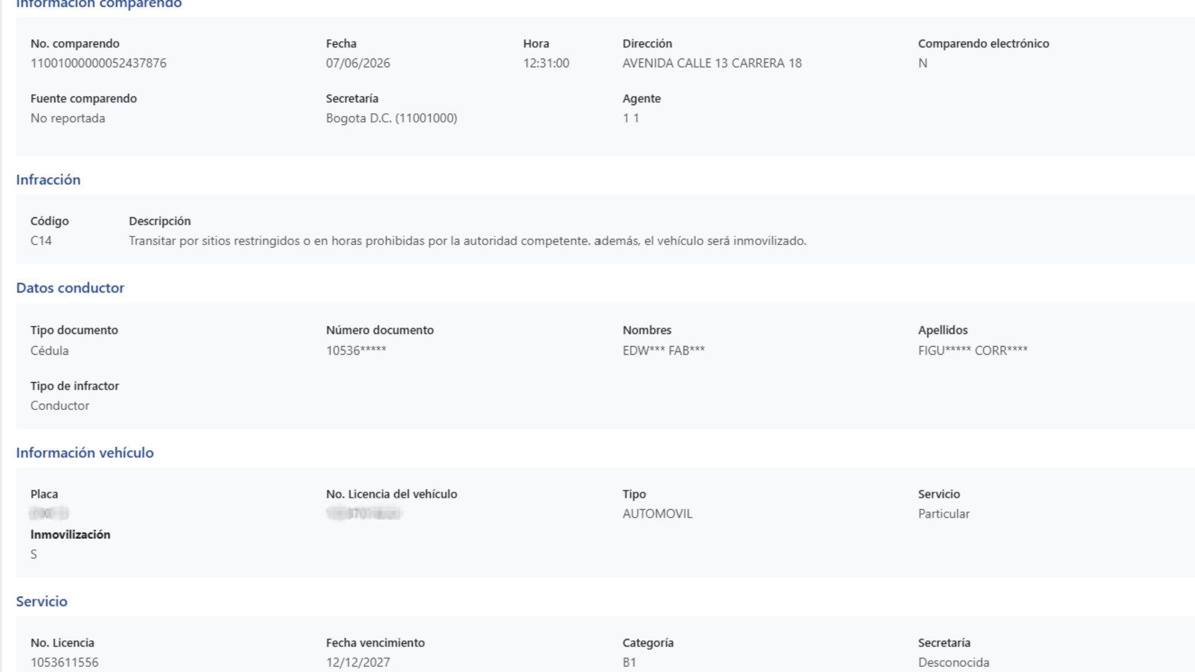The height and width of the screenshot is (672, 1195).
Task: Click the comparendo number 11001000000052437876
Action: click(98, 63)
